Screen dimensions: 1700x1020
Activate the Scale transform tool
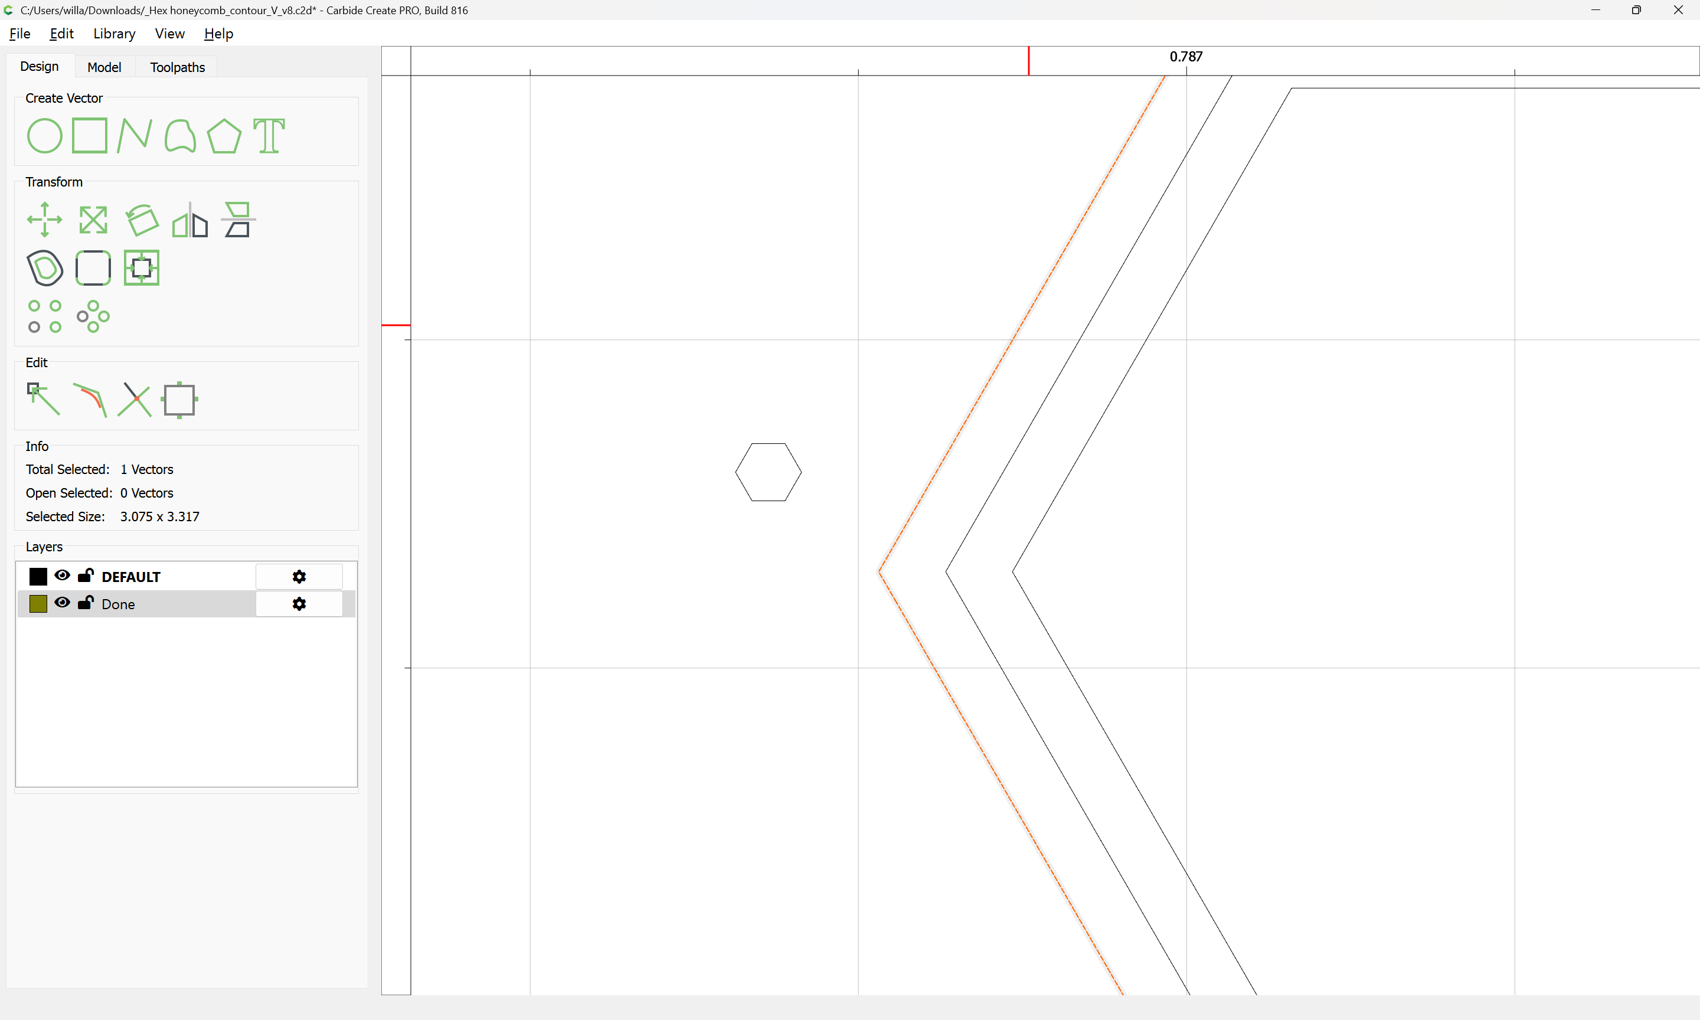[x=93, y=220]
